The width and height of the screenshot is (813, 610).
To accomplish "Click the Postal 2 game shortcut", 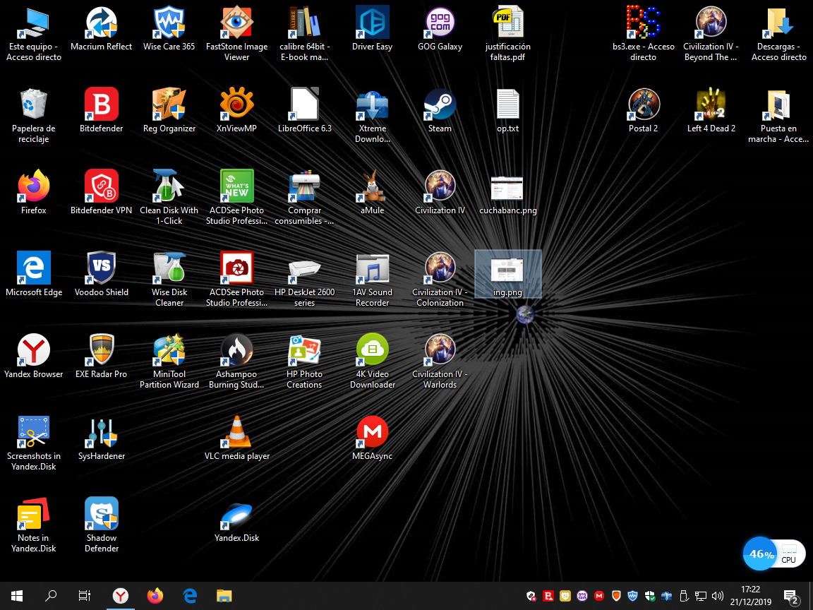I will tap(643, 105).
